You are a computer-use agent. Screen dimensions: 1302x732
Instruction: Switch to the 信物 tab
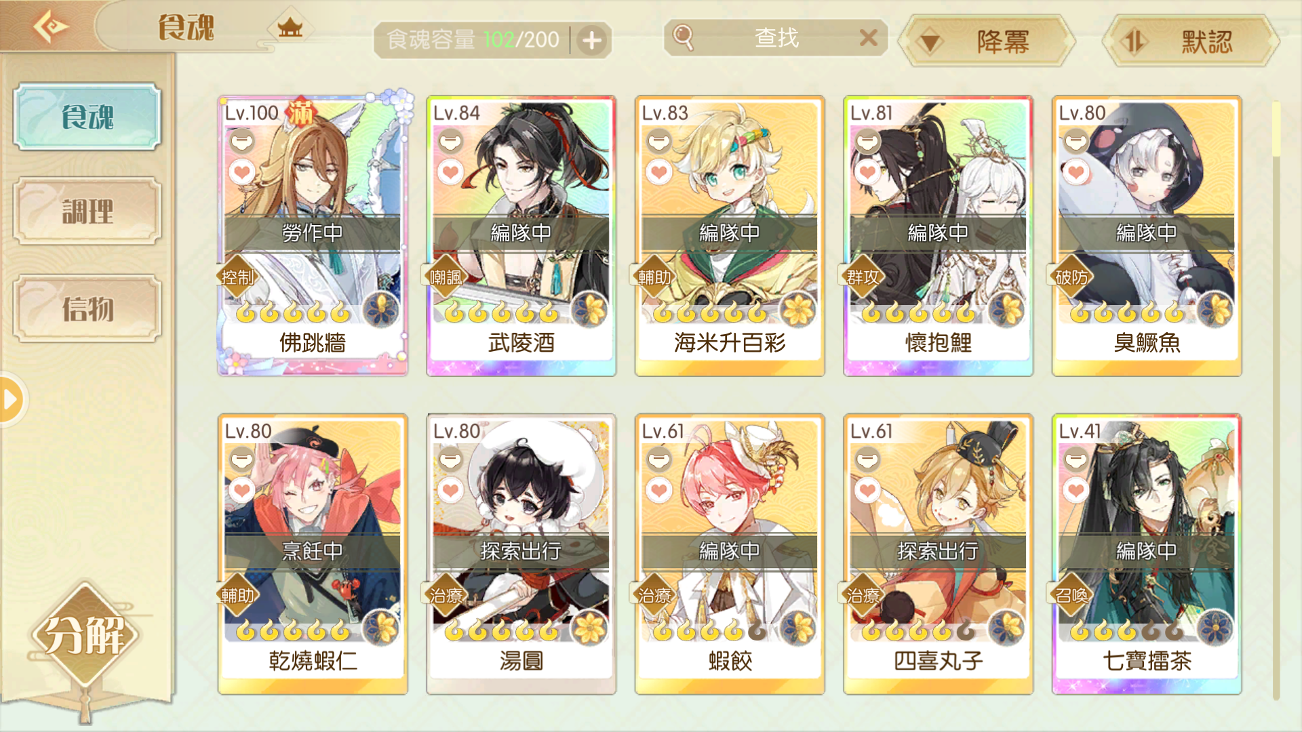[x=87, y=308]
